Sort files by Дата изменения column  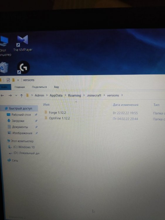(x=125, y=105)
